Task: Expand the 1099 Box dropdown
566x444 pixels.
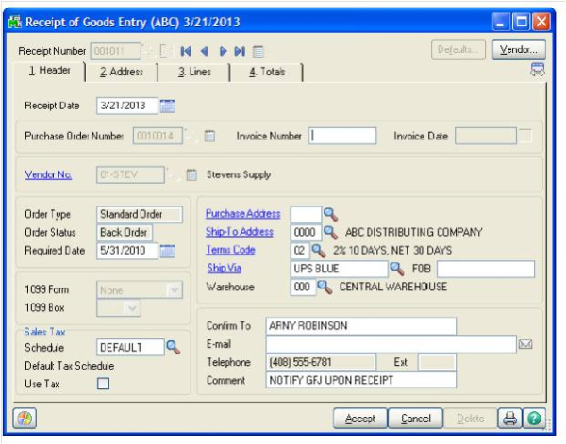Action: pyautogui.click(x=132, y=308)
